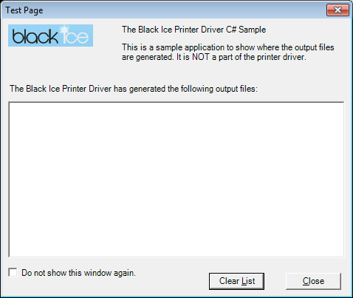
Task: Enable 'Do not show this window again' checkbox
Action: pos(13,273)
